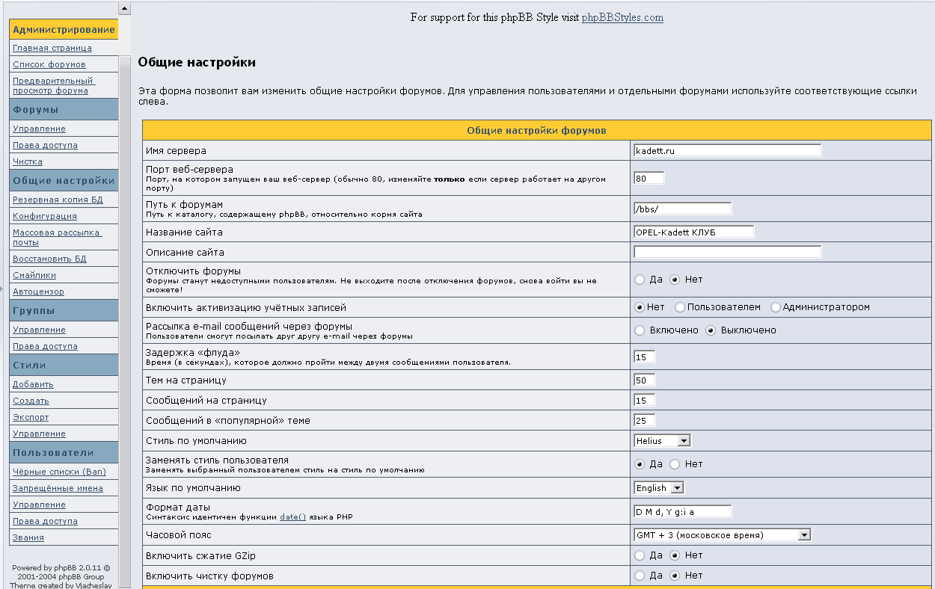
Task: Open "Управление" under the Пользователи section
Action: click(39, 505)
